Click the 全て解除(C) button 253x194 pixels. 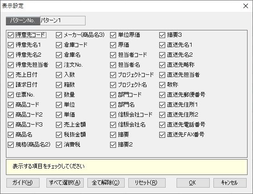106,183
